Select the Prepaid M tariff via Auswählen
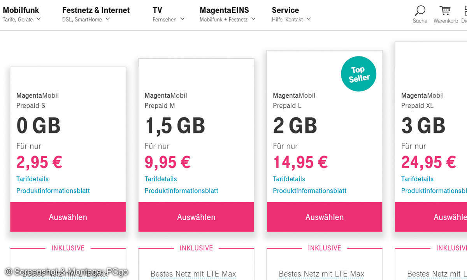The width and height of the screenshot is (467, 280). pos(196,217)
